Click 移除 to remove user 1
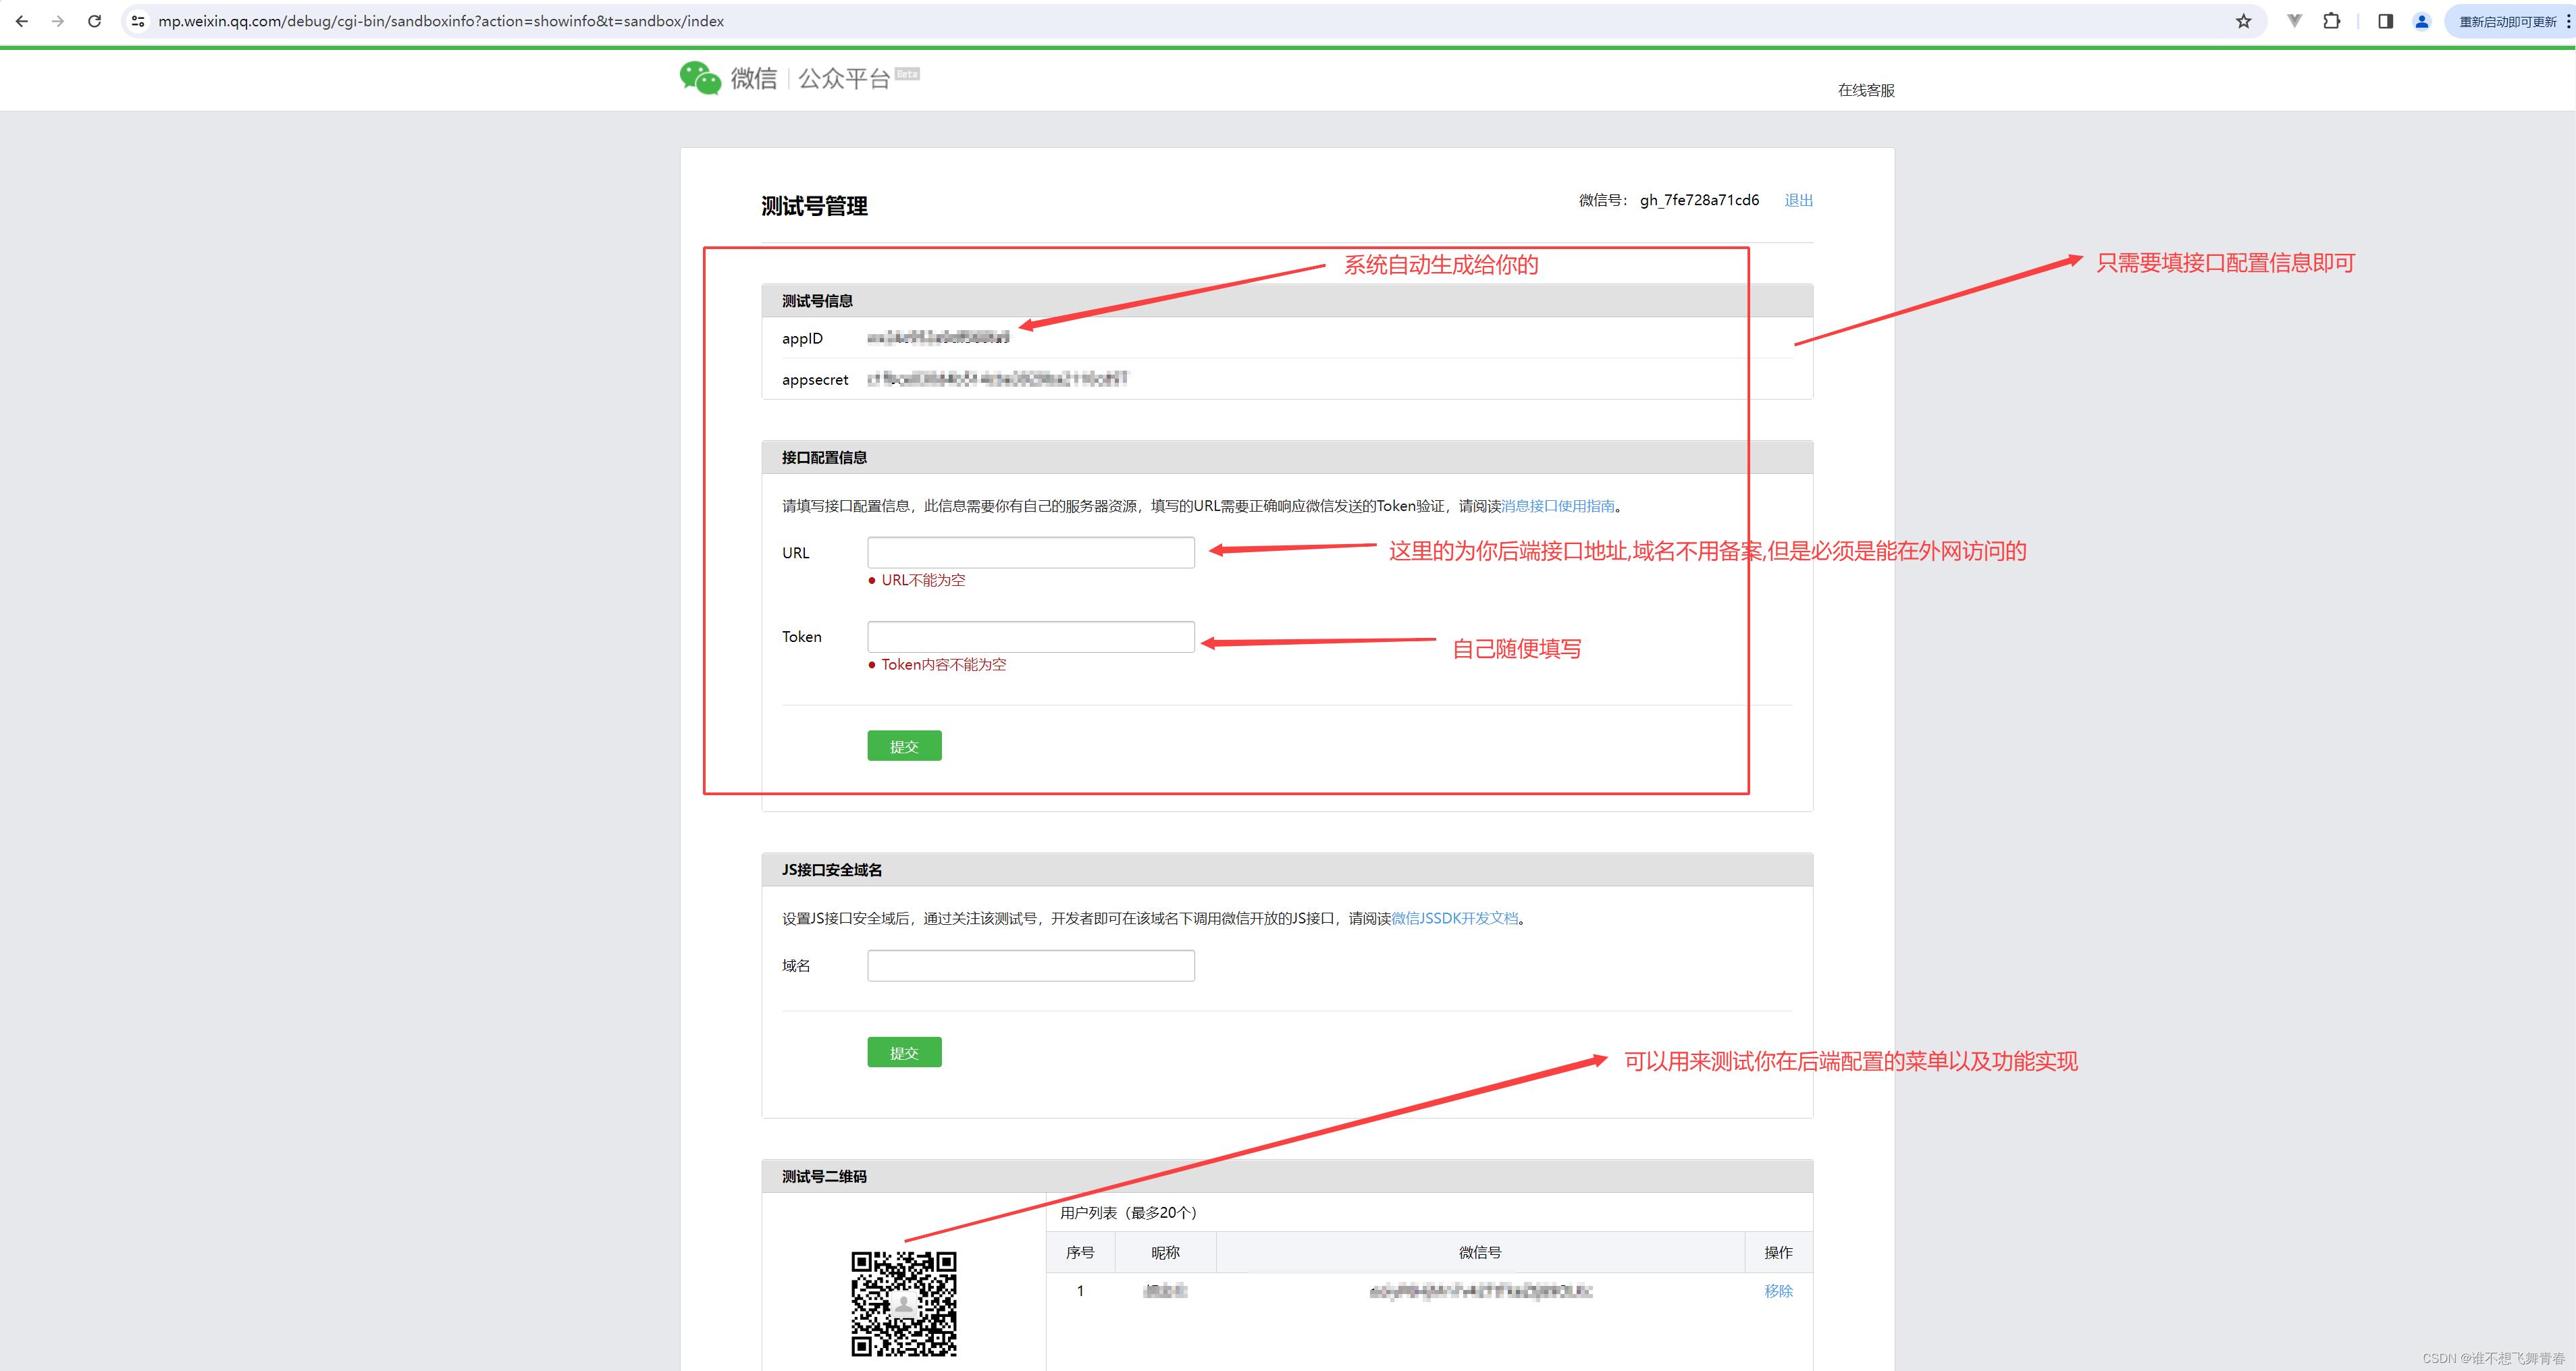Viewport: 2576px width, 1371px height. pos(1778,1291)
